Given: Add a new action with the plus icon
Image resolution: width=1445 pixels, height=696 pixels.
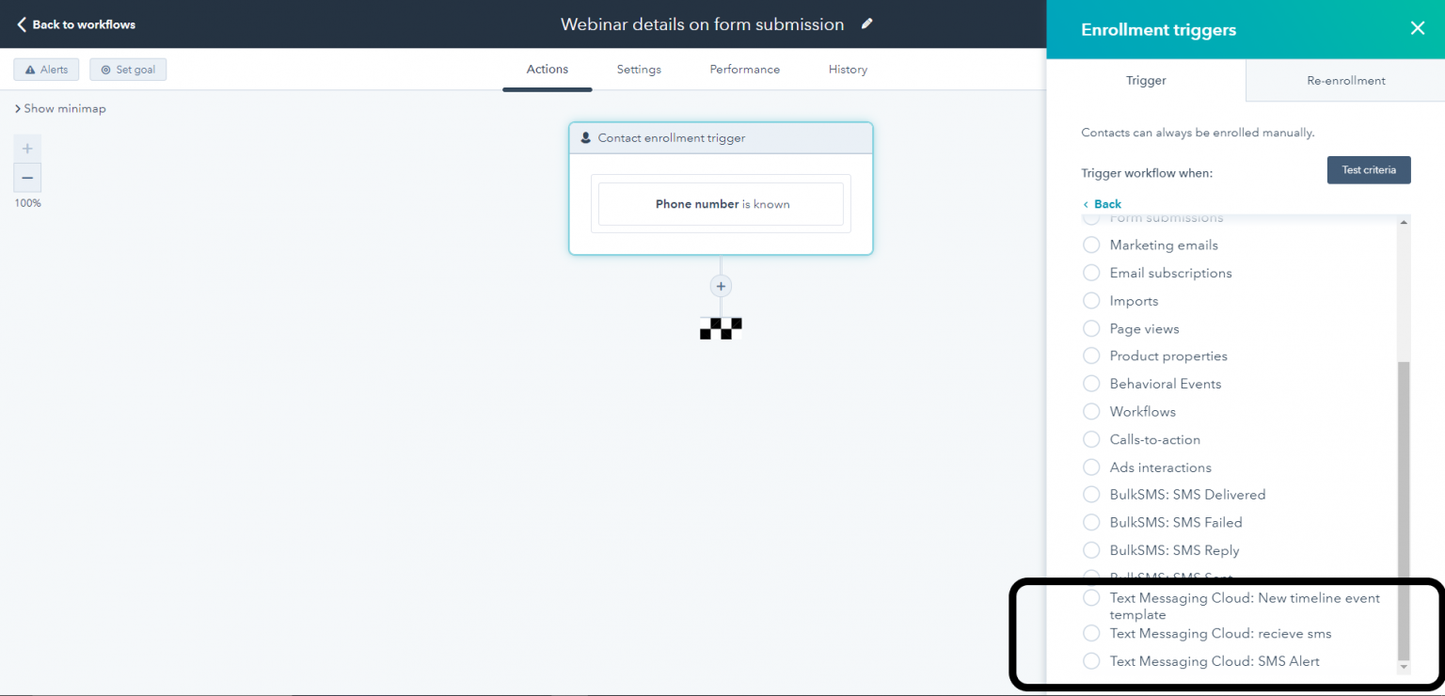Looking at the screenshot, I should point(721,286).
